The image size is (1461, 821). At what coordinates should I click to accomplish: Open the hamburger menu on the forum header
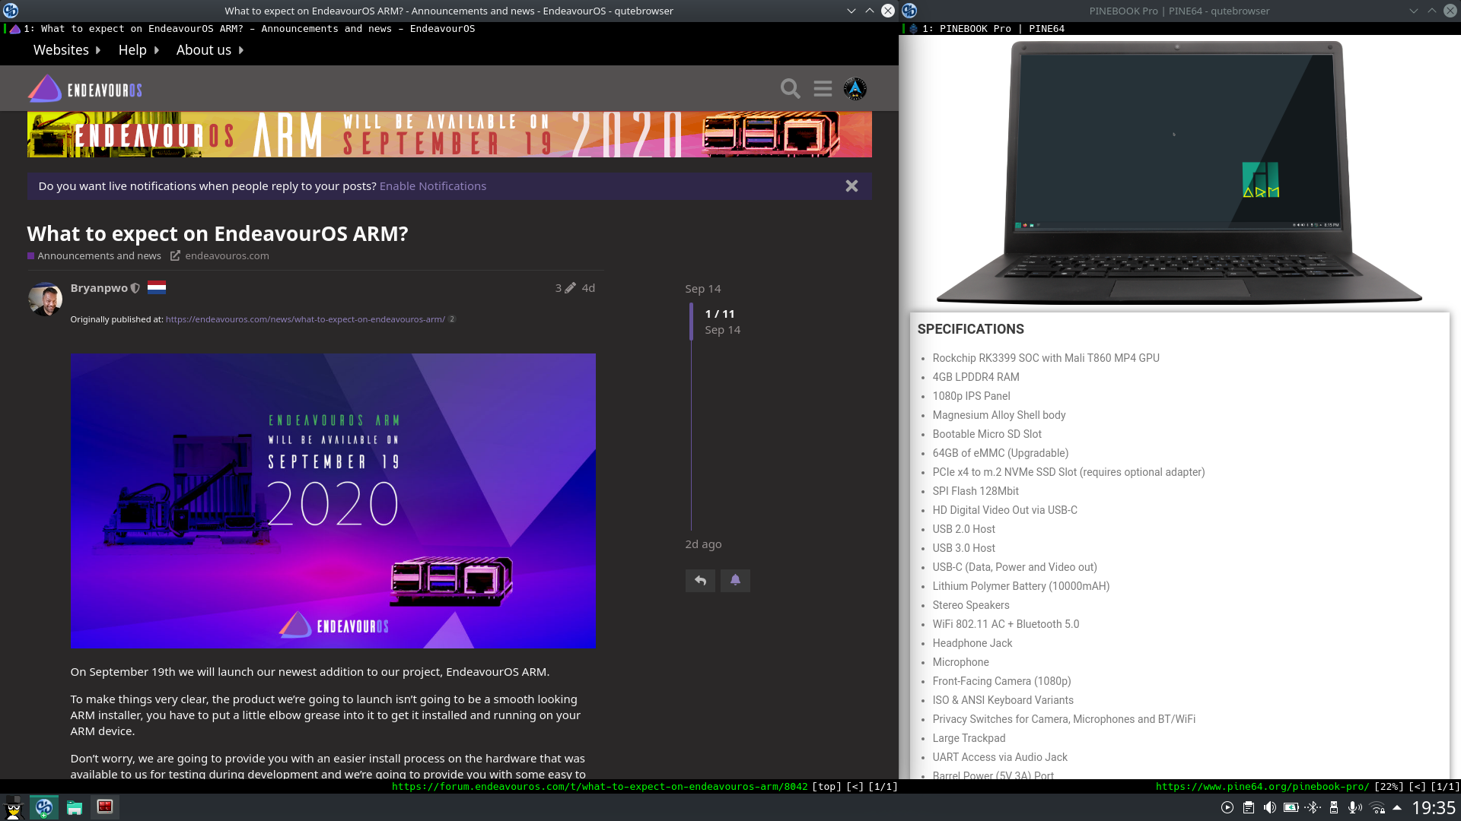[823, 88]
